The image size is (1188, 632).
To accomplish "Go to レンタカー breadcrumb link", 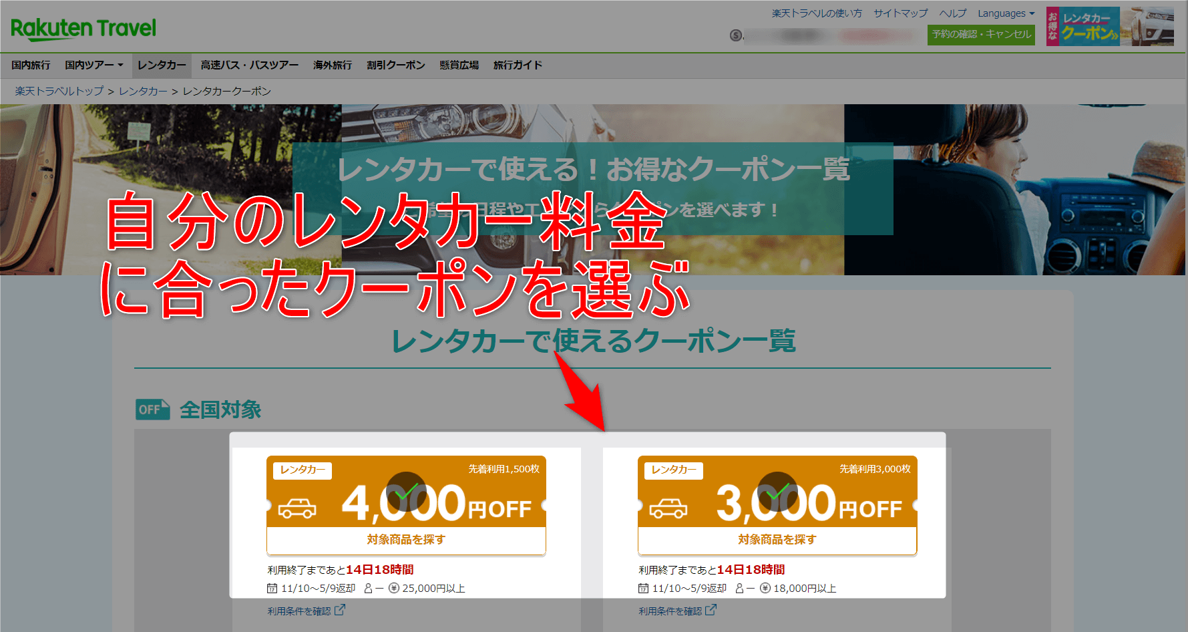I will [143, 91].
